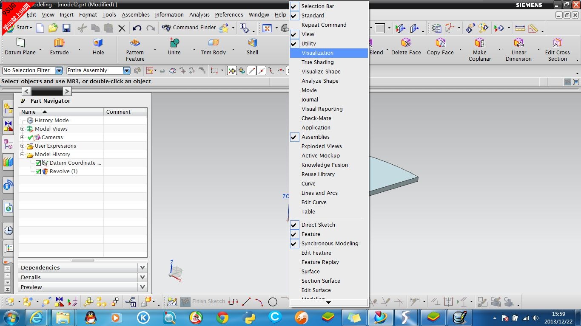Click the navigator tab scroll right arrow
Screen dimensions: 581x326
(67, 91)
